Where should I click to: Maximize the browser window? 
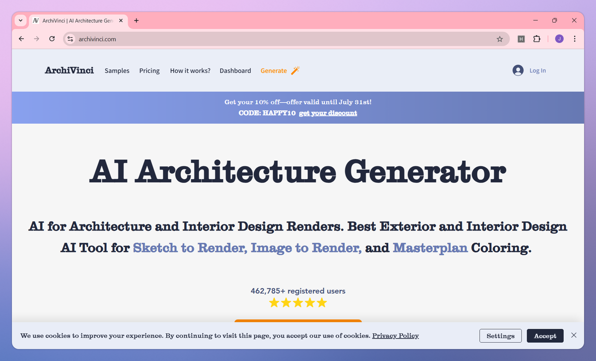click(x=555, y=20)
